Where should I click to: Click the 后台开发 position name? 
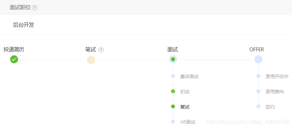point(24,25)
